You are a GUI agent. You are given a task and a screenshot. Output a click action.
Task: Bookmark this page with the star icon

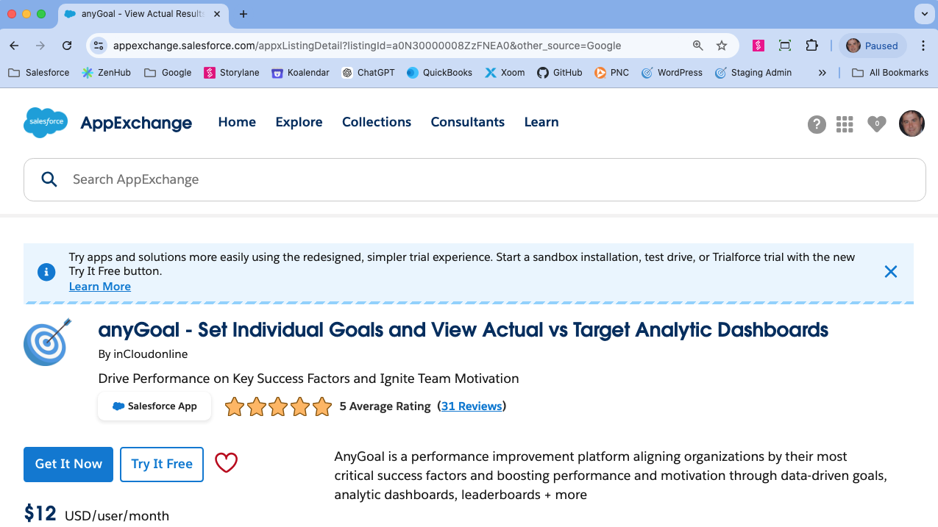pos(722,46)
